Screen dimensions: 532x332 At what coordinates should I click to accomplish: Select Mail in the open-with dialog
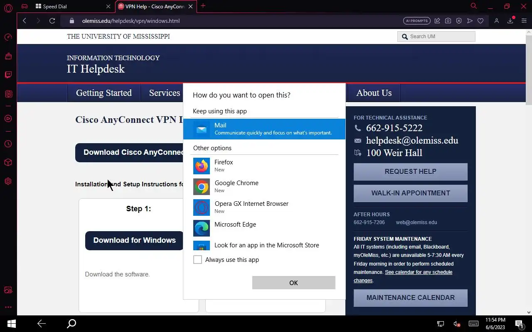tap(264, 129)
